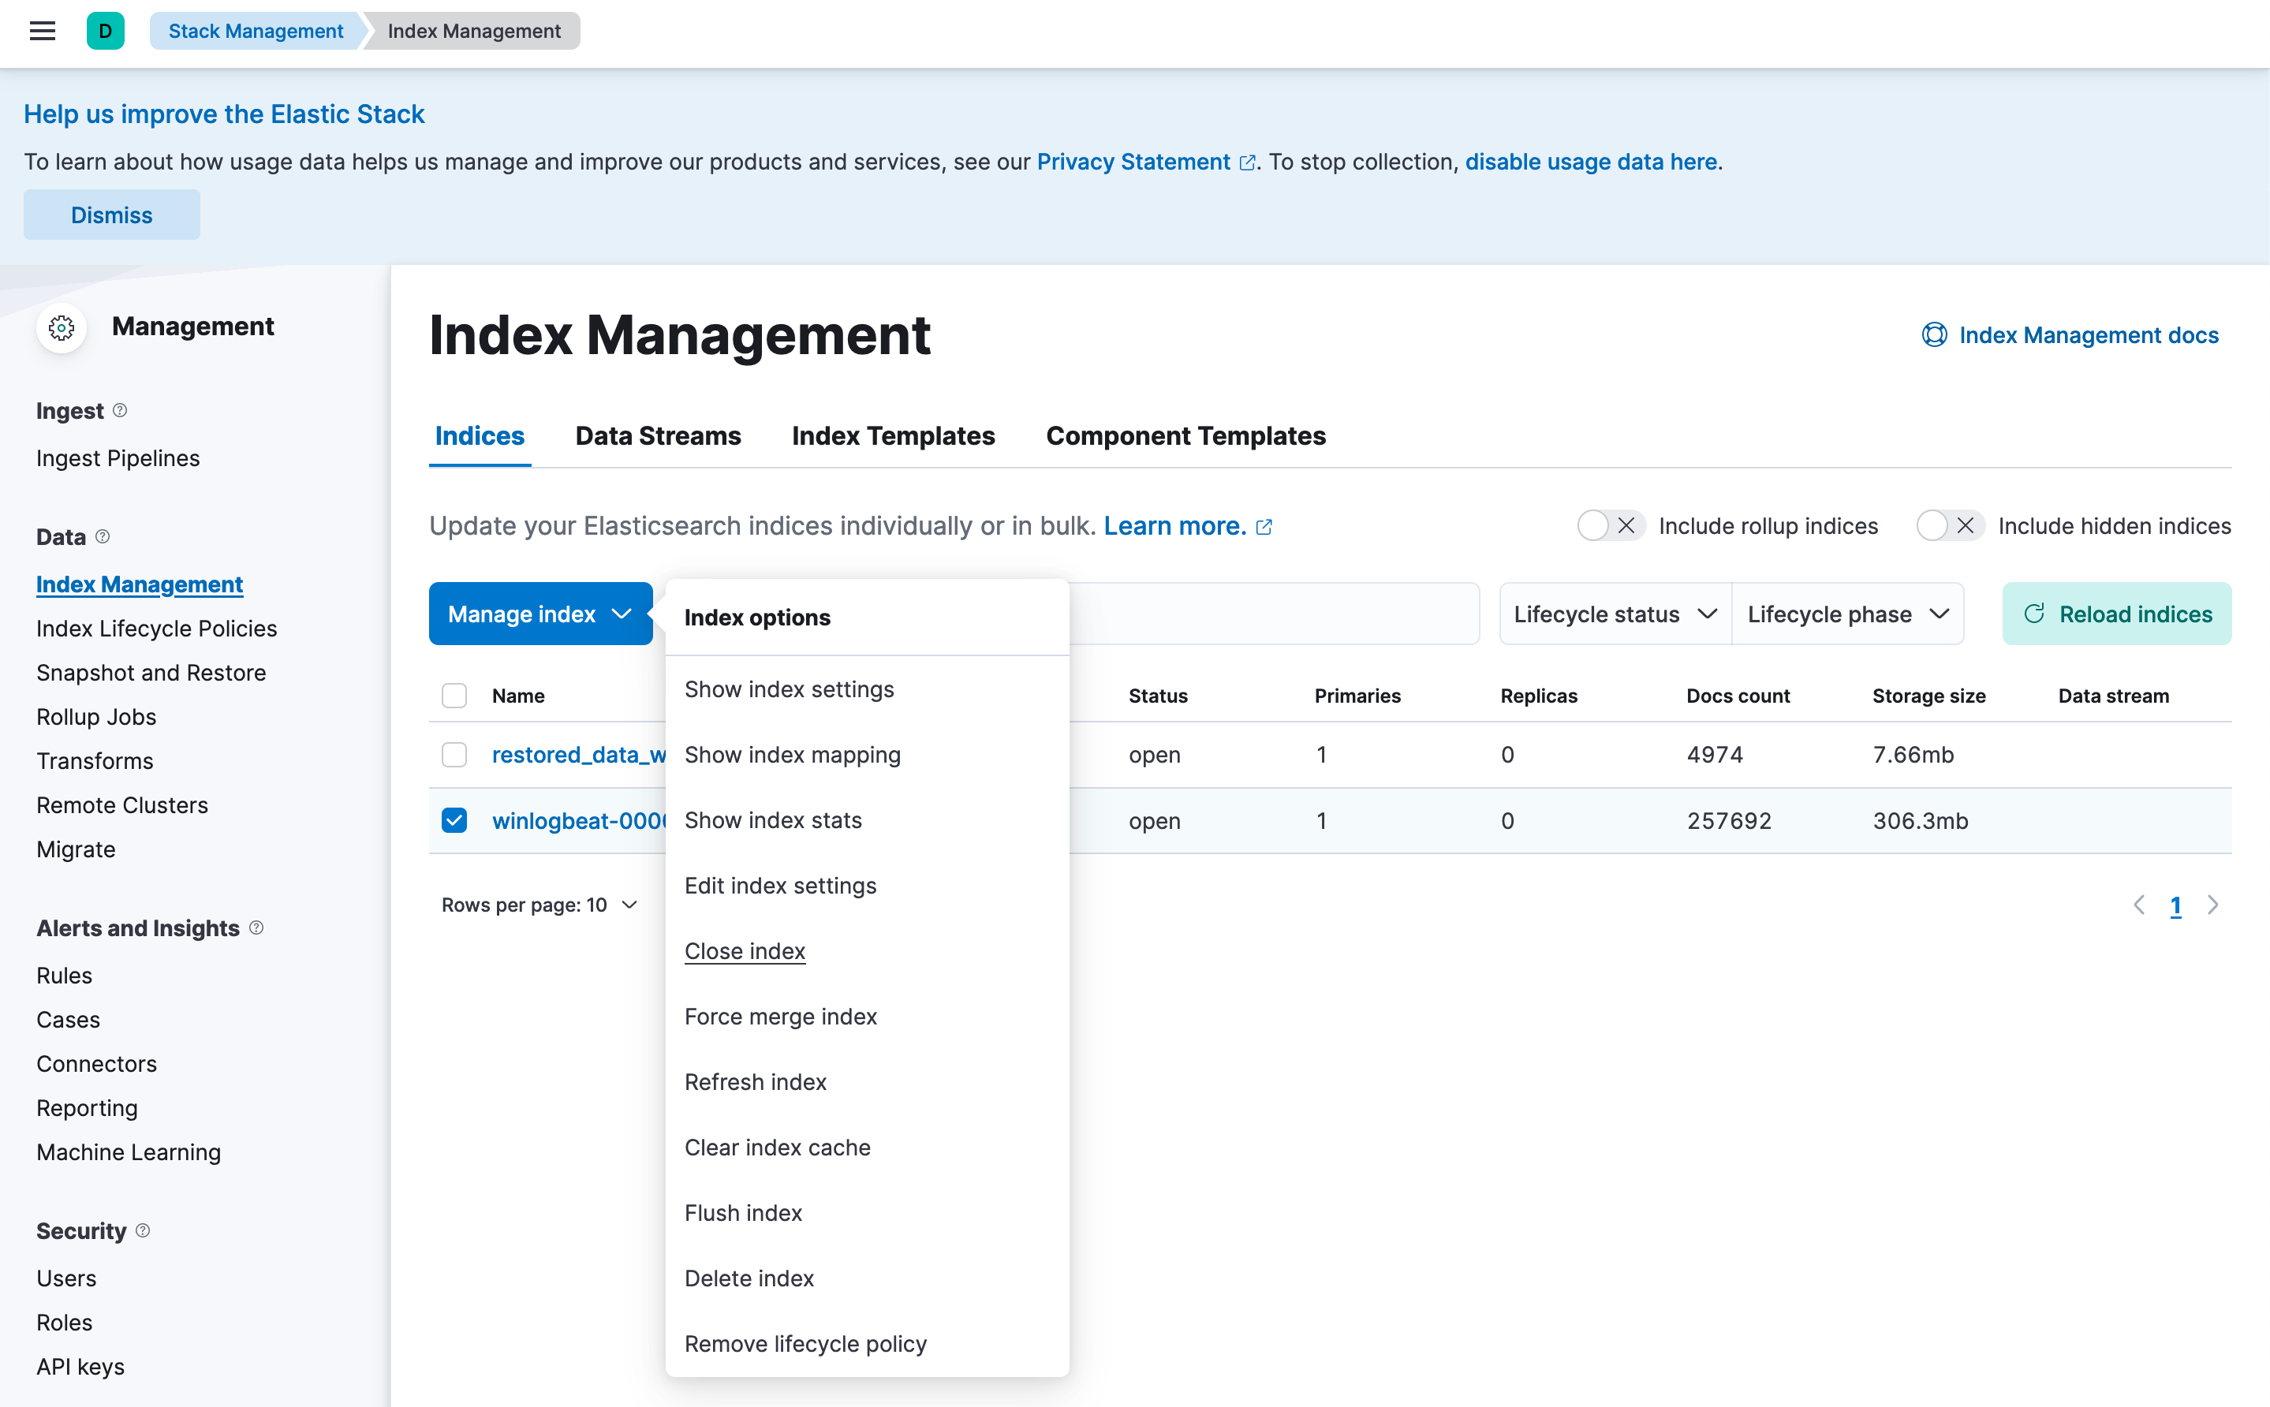Image resolution: width=2270 pixels, height=1407 pixels.
Task: Dismiss the usage data banner
Action: point(112,215)
